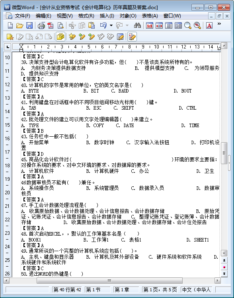Open the 文件(F) menu
This screenshot has width=234, height=298.
[x=23, y=16]
